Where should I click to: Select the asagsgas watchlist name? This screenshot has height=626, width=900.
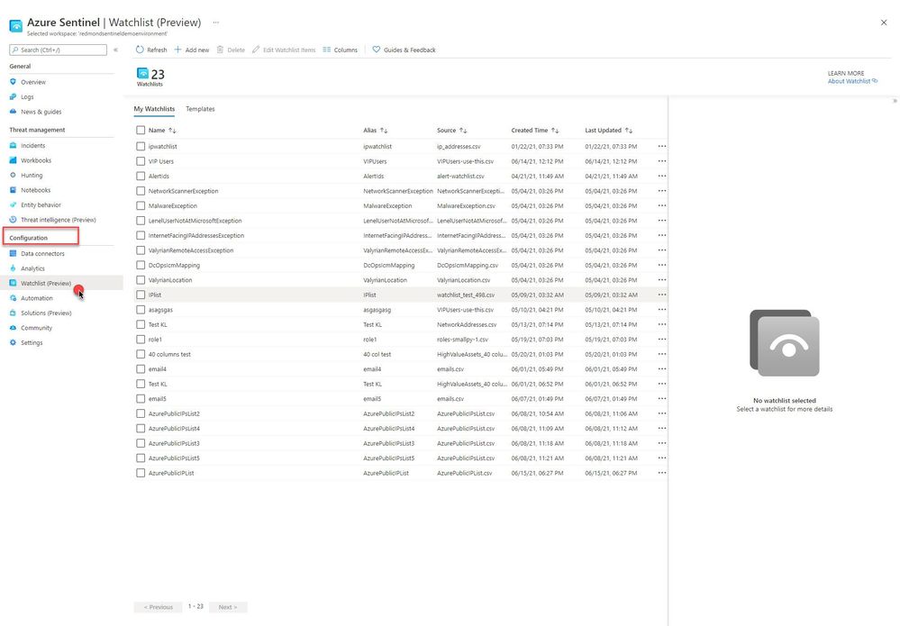click(160, 310)
